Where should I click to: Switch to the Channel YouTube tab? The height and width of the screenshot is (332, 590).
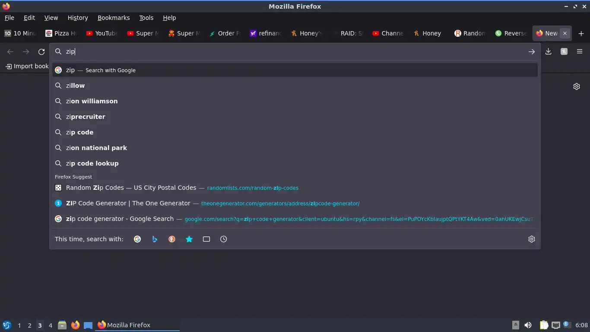(388, 33)
